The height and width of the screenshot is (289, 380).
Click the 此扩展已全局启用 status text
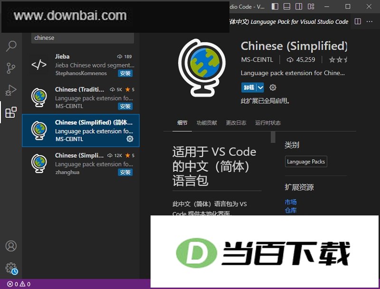pyautogui.click(x=265, y=101)
